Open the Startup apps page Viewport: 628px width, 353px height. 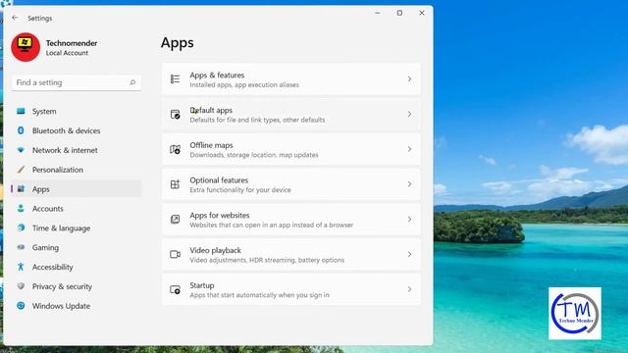(291, 289)
